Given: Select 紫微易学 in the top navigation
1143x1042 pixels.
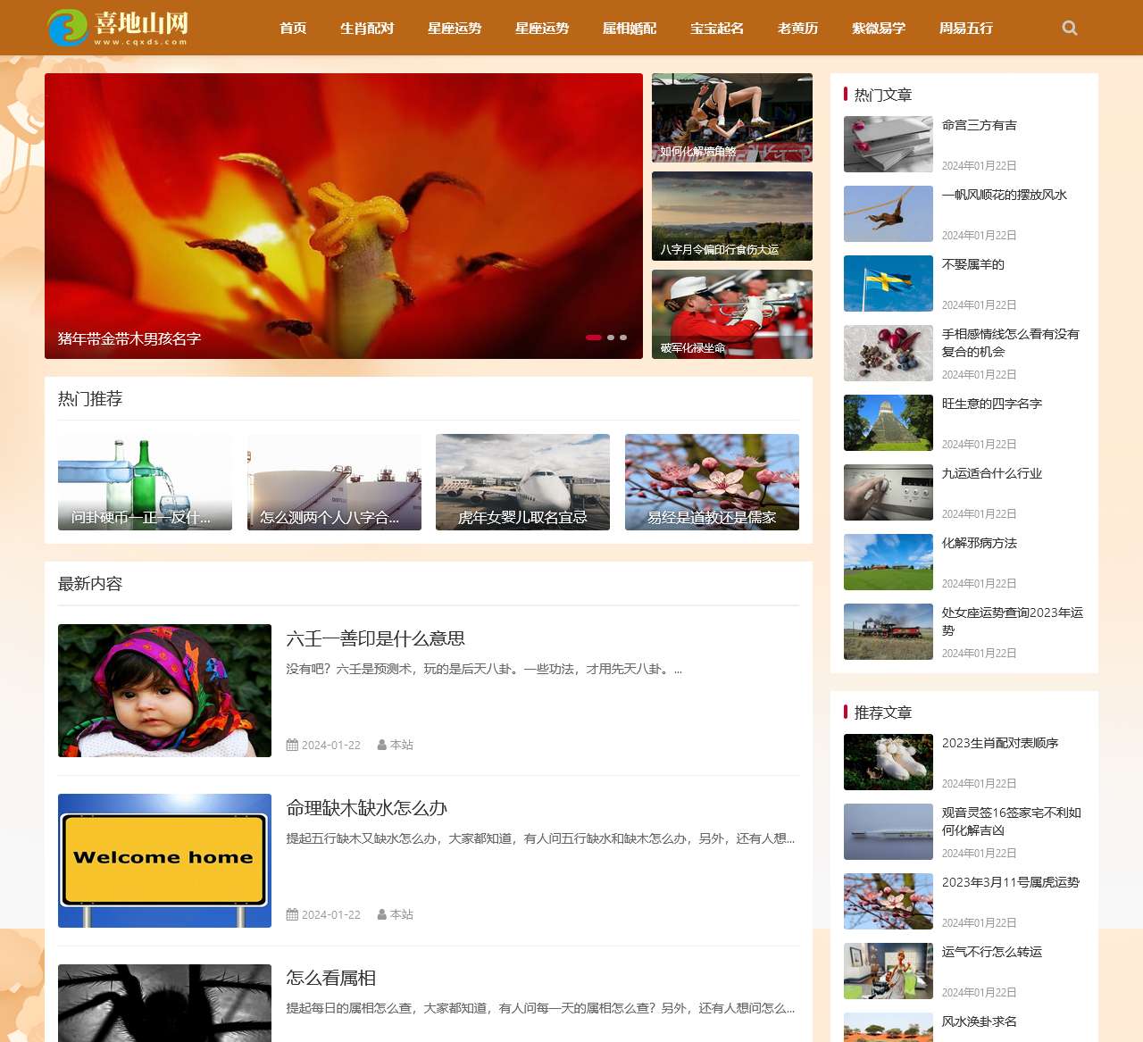Looking at the screenshot, I should (879, 28).
